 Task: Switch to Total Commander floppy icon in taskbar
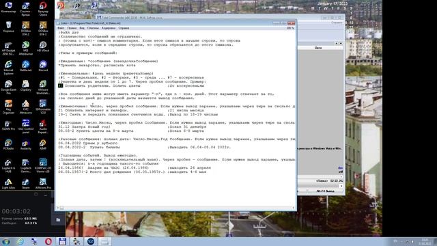62,241
